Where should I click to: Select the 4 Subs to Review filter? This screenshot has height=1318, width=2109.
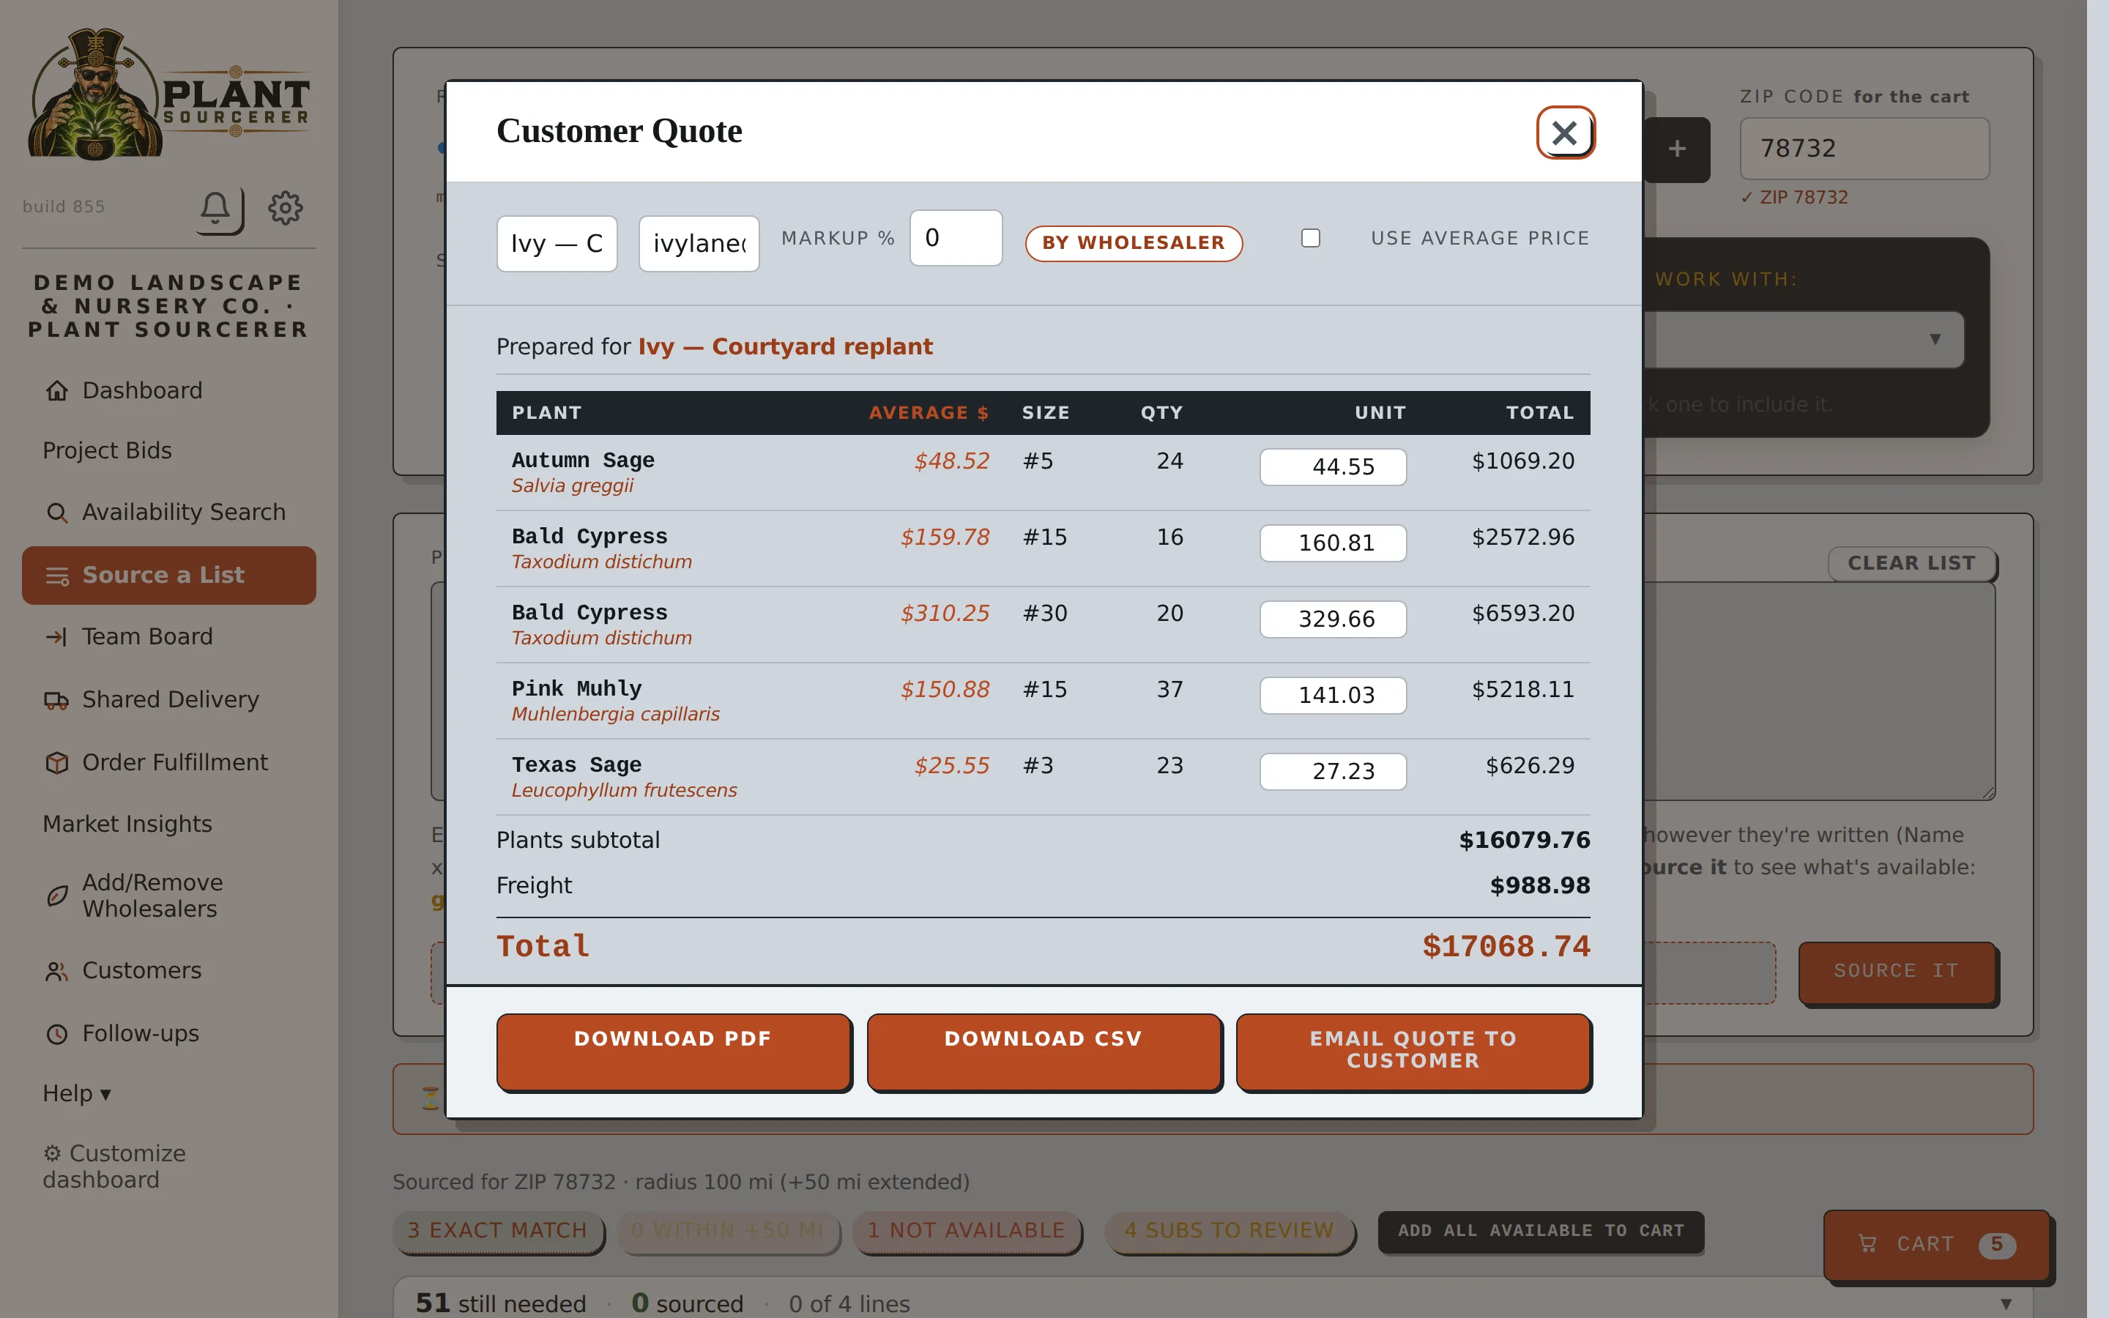click(x=1229, y=1231)
